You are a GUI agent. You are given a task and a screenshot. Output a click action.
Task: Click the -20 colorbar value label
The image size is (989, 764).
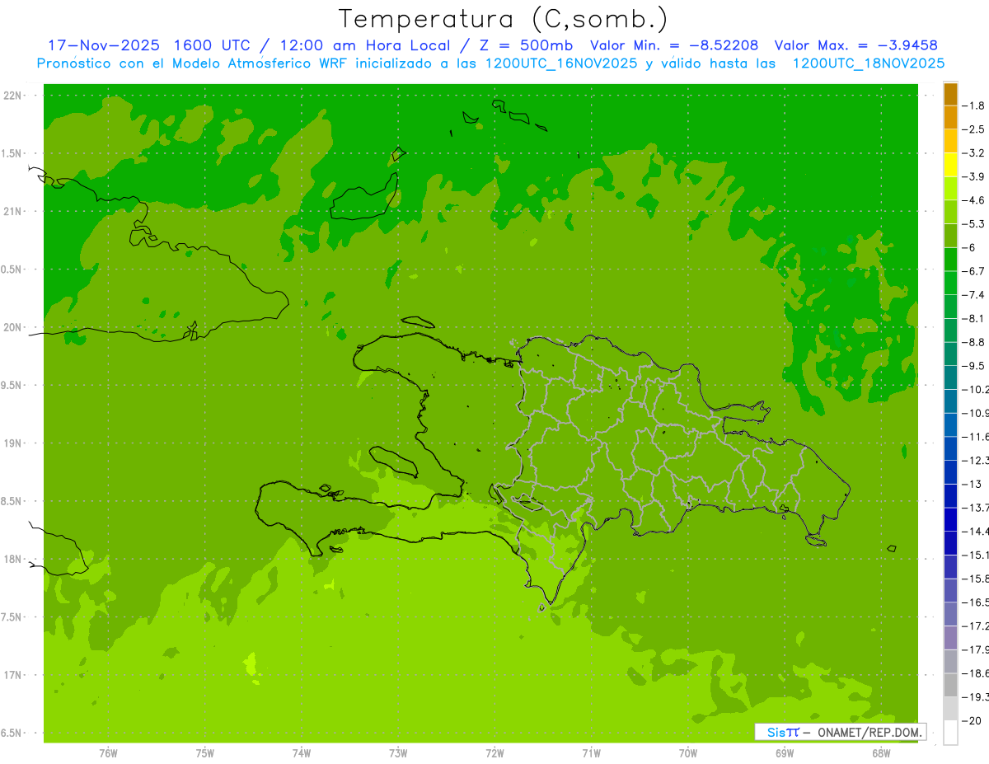tap(973, 720)
